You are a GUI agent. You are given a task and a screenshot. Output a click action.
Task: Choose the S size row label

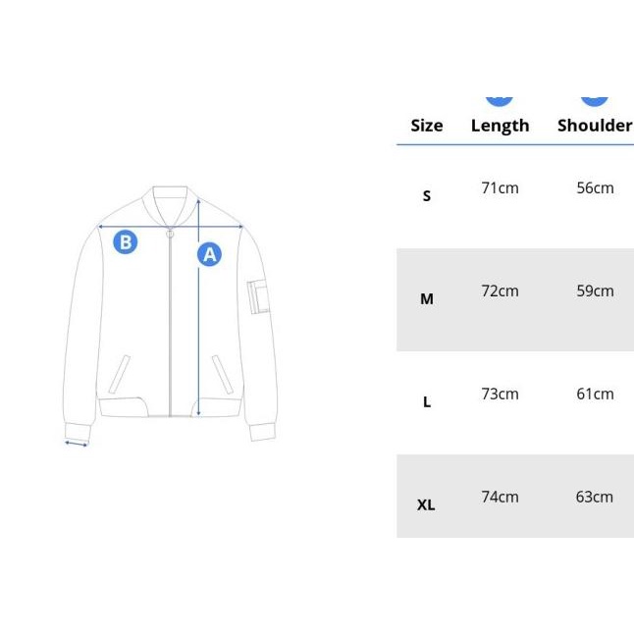tap(427, 196)
